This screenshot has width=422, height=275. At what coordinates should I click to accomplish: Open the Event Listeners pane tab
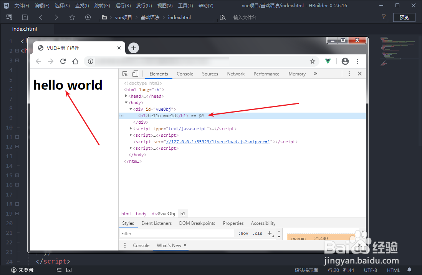156,223
